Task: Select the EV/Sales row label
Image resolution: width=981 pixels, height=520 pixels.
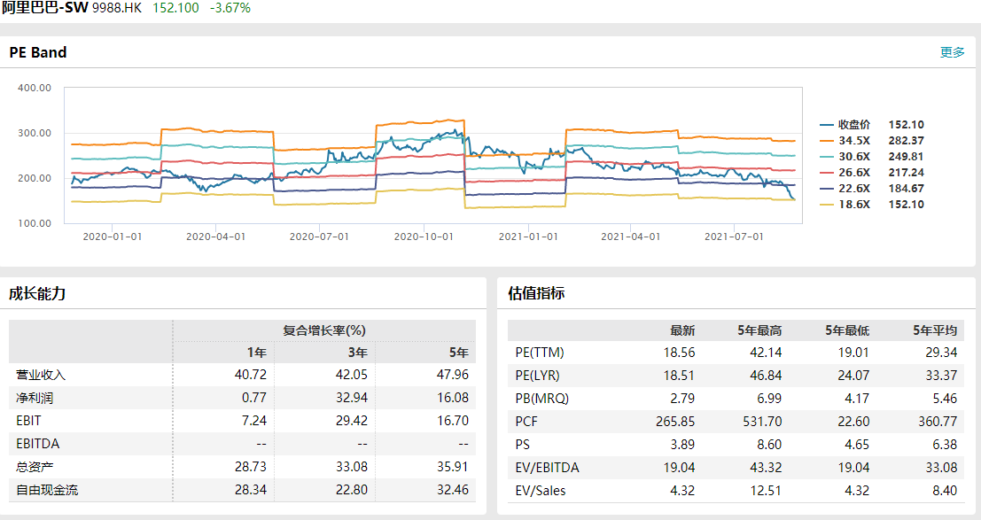Action: coord(540,491)
